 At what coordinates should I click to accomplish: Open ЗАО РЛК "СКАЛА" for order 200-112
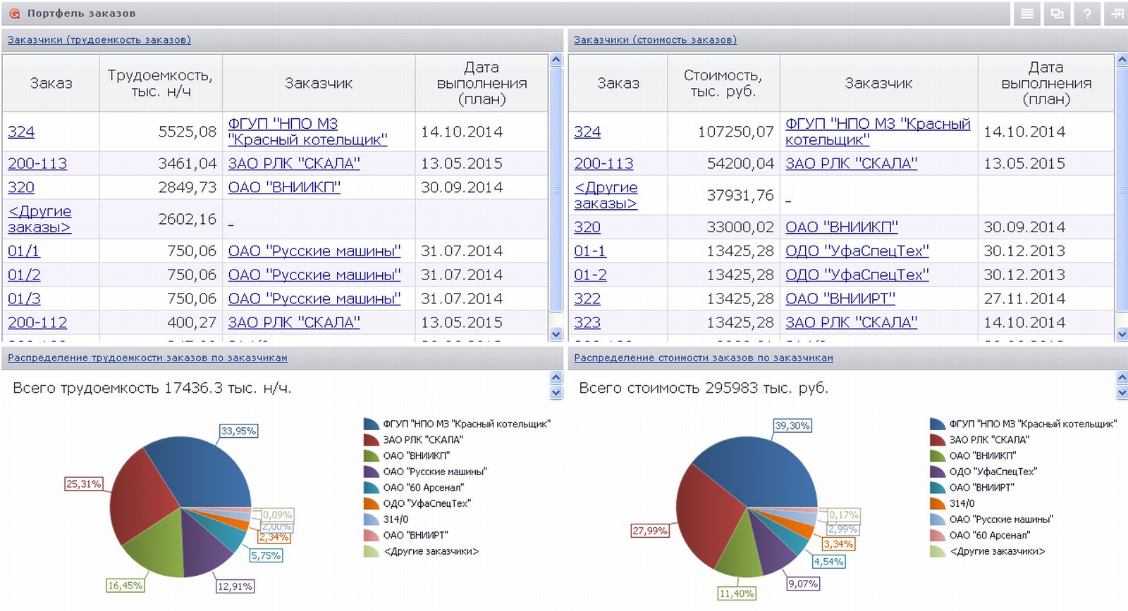pos(294,322)
